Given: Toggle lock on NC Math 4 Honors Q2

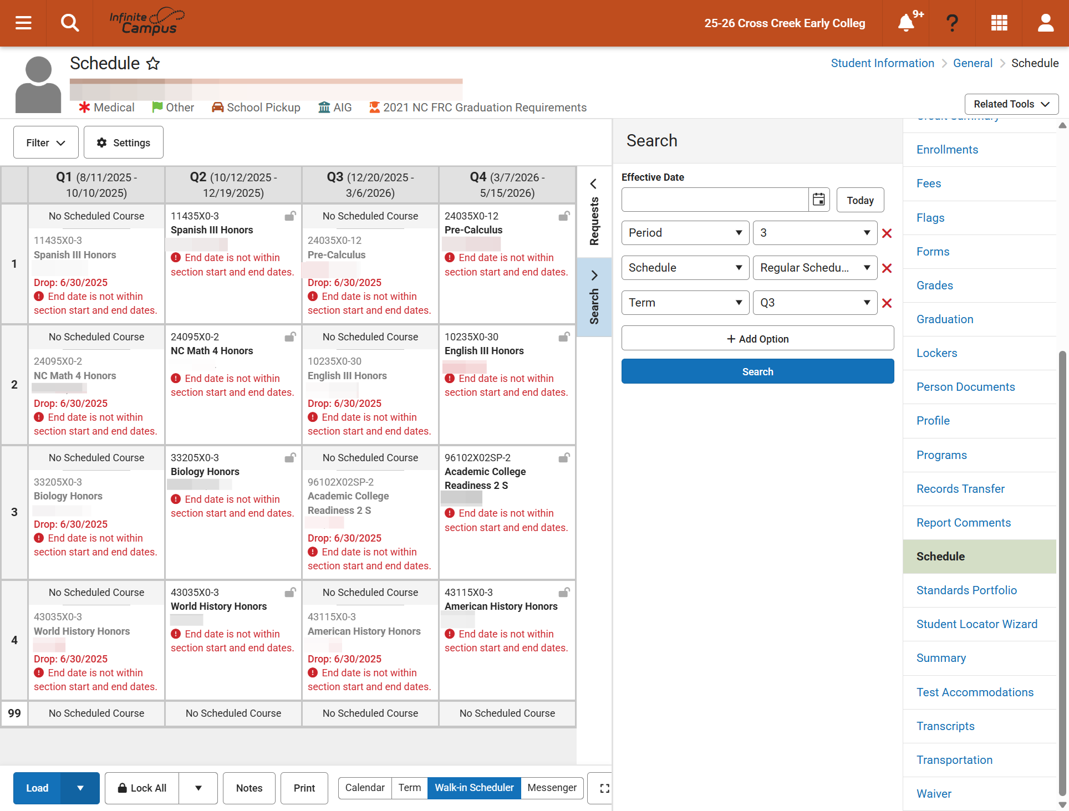Looking at the screenshot, I should (290, 337).
